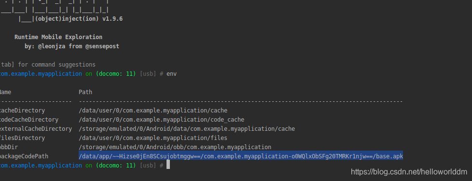This screenshot has width=472, height=181.
Task: Click the 'Name' column header
Action: coord(5,92)
